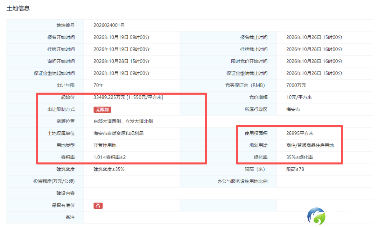Click the date value beside 挂牌截止时间
The image size is (378, 227).
tap(314, 49)
